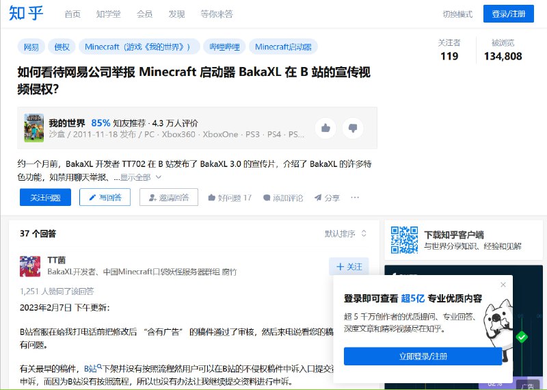
Task: Click 下载知乎客户端 heading
Action: (454, 235)
